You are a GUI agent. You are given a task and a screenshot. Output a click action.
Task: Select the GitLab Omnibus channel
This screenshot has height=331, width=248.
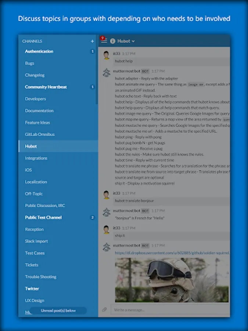point(58,134)
